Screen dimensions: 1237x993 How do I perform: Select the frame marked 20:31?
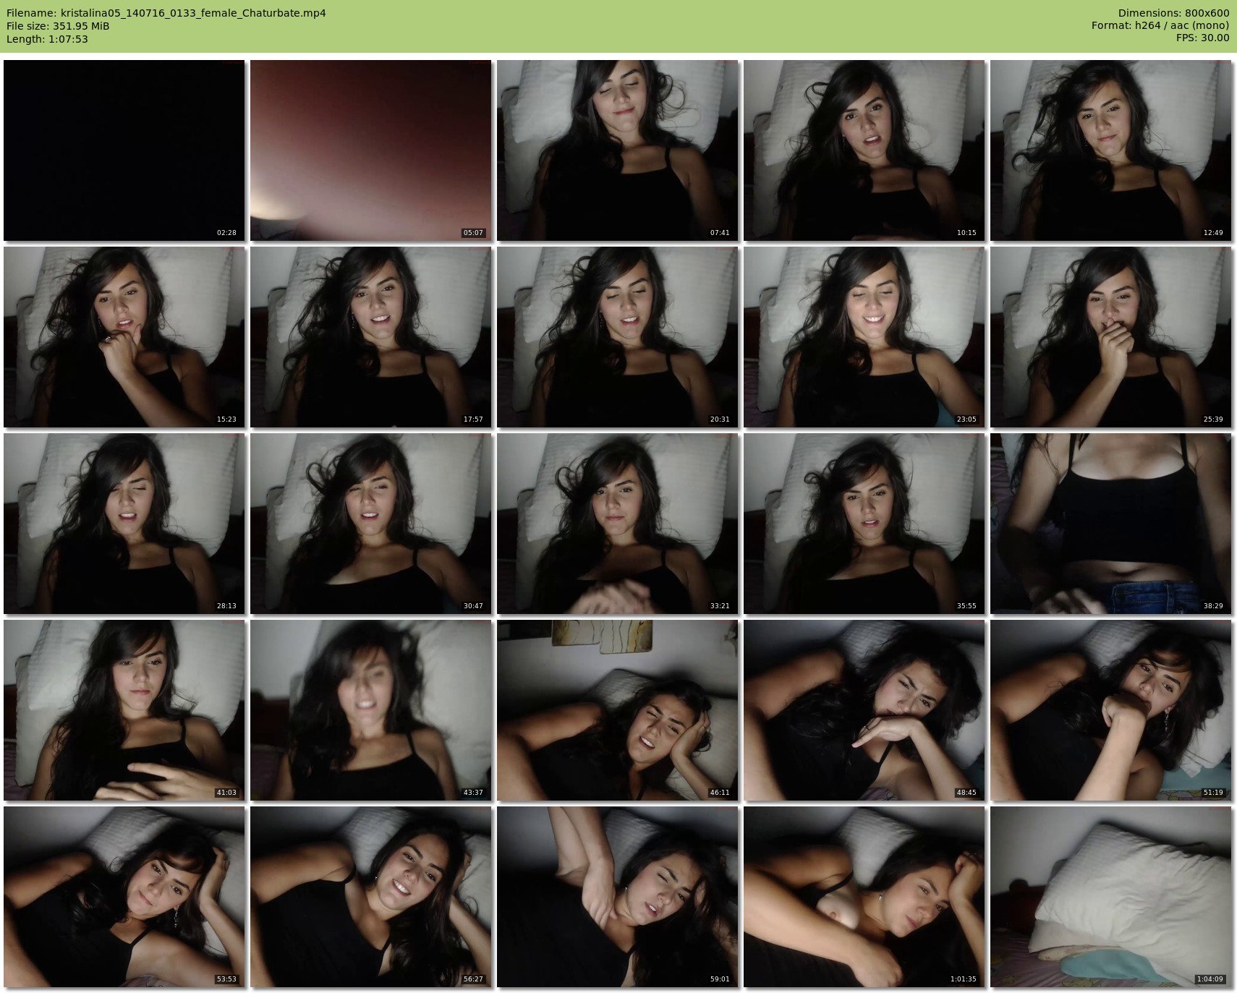pos(618,337)
